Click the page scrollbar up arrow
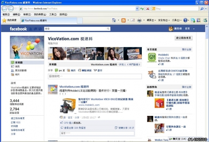Screen dimensions: 209x142 click(x=207, y=26)
